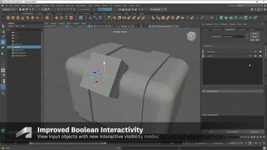Viewport: 267px width, 150px height.
Task: Toggle the SciFiCrate1 input switch in the boolean stack
Action: (x=260, y=52)
